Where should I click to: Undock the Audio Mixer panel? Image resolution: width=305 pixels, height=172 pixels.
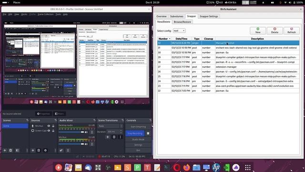coord(94,120)
